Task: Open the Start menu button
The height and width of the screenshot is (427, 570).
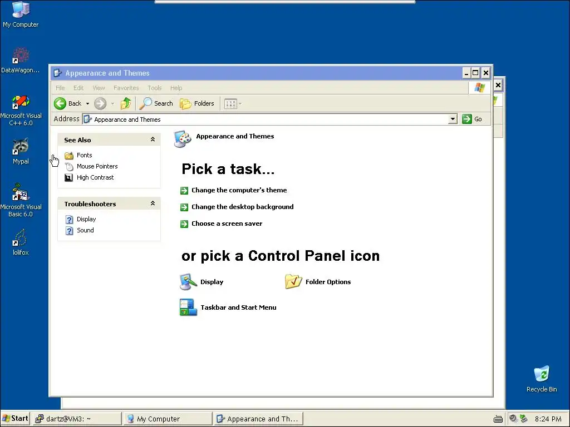Action: click(15, 419)
